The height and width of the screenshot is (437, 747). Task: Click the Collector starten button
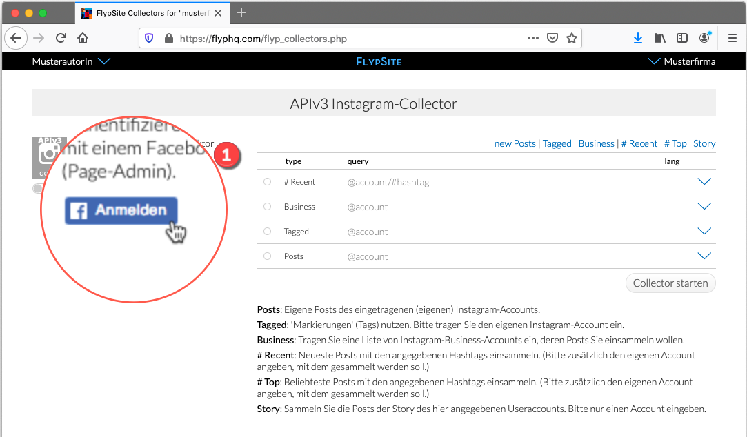click(670, 283)
